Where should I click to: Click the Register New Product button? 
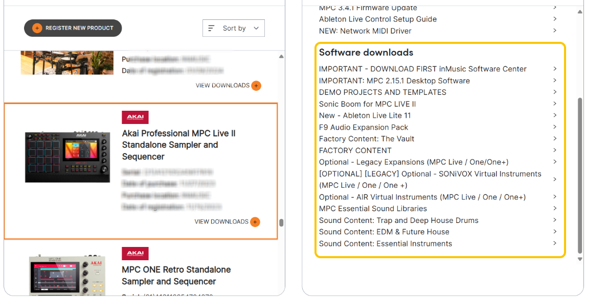[73, 28]
